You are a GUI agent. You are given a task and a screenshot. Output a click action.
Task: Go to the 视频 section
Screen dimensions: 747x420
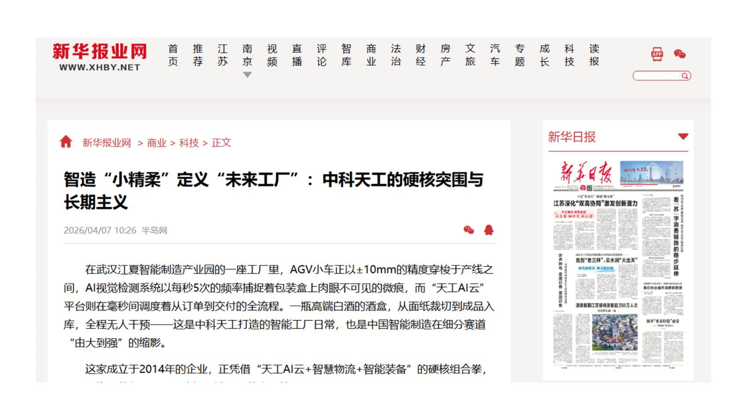272,55
